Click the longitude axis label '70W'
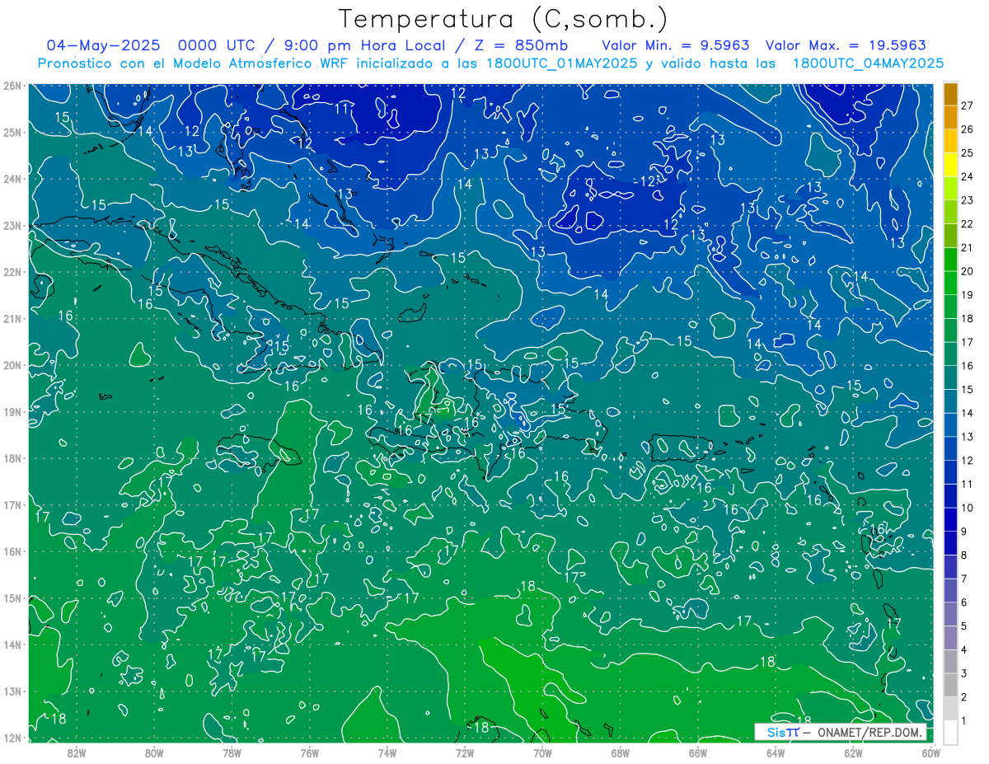This screenshot has height=764, width=989. pyautogui.click(x=542, y=752)
